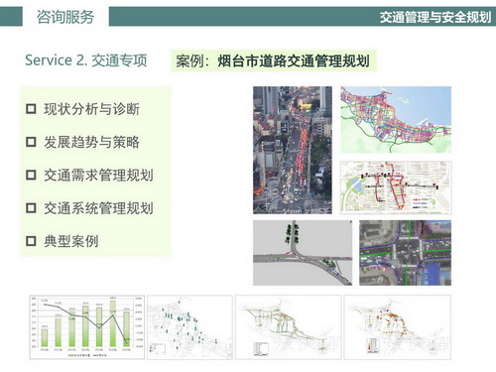Click the 现状分析与诊断 list text
Viewport: 496px width, 372px height.
[91, 109]
